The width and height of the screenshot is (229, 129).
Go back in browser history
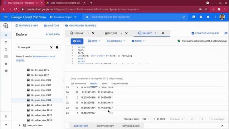(x=4, y=9)
